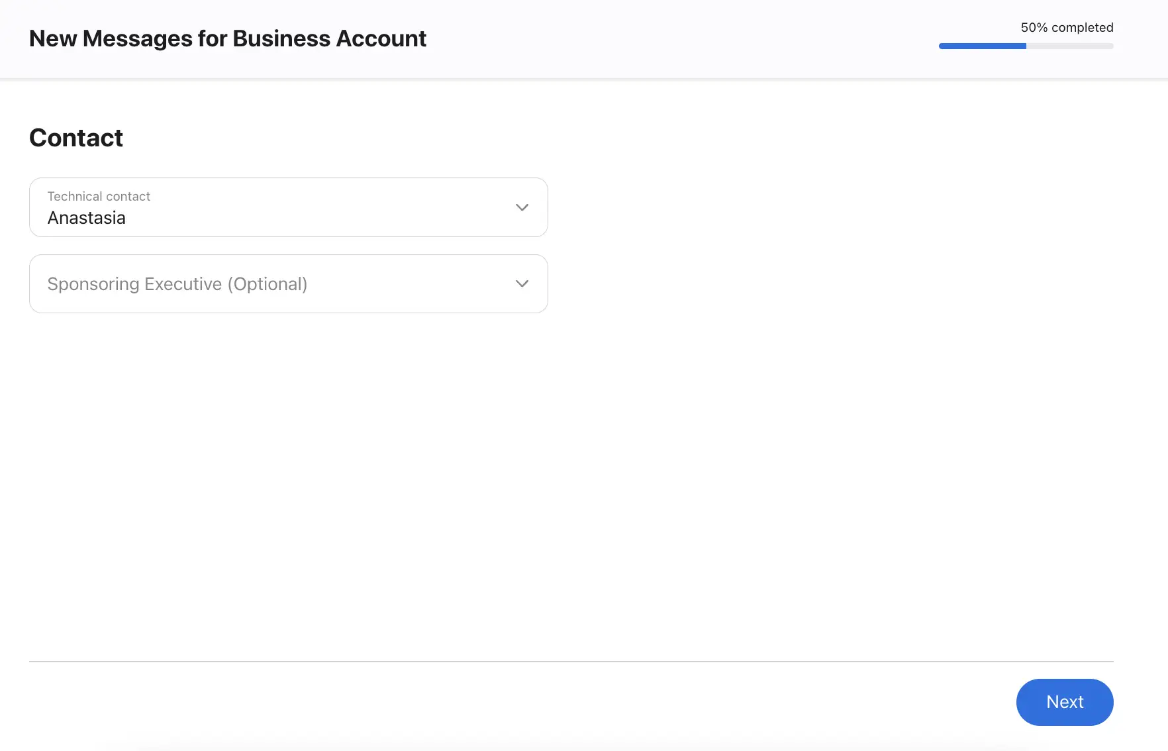Open the Technical contact dropdown
Viewport: 1168px width, 751px height.
pyautogui.click(x=288, y=207)
